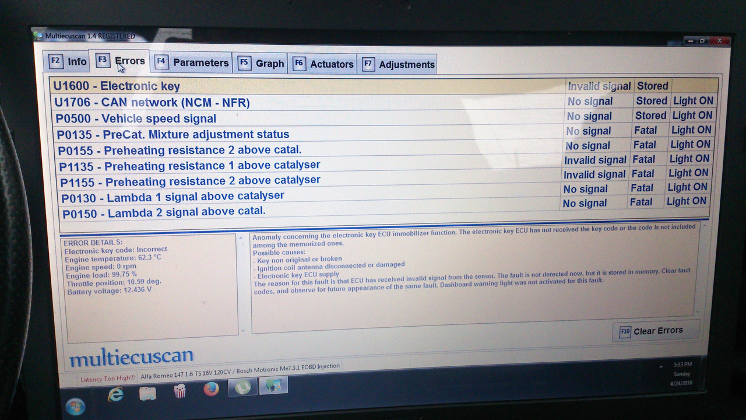Click the Battery voltage 12.436 V detail
The width and height of the screenshot is (746, 420).
108,290
